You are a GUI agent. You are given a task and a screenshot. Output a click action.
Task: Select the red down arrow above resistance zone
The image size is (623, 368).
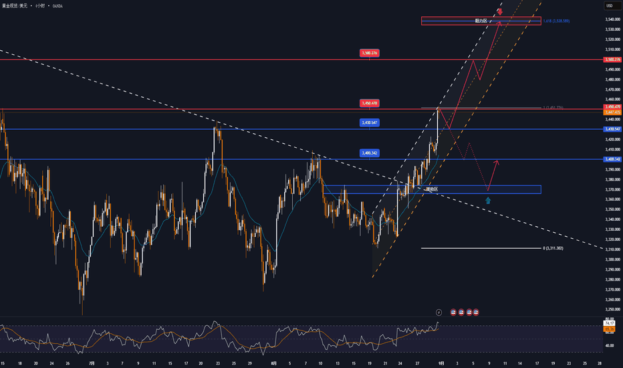(500, 12)
